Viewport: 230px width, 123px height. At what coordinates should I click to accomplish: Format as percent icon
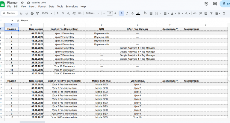pos(63,13)
